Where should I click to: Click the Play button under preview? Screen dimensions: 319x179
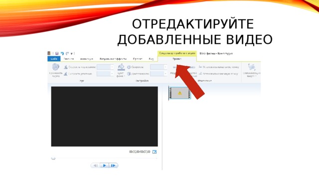click(104, 166)
